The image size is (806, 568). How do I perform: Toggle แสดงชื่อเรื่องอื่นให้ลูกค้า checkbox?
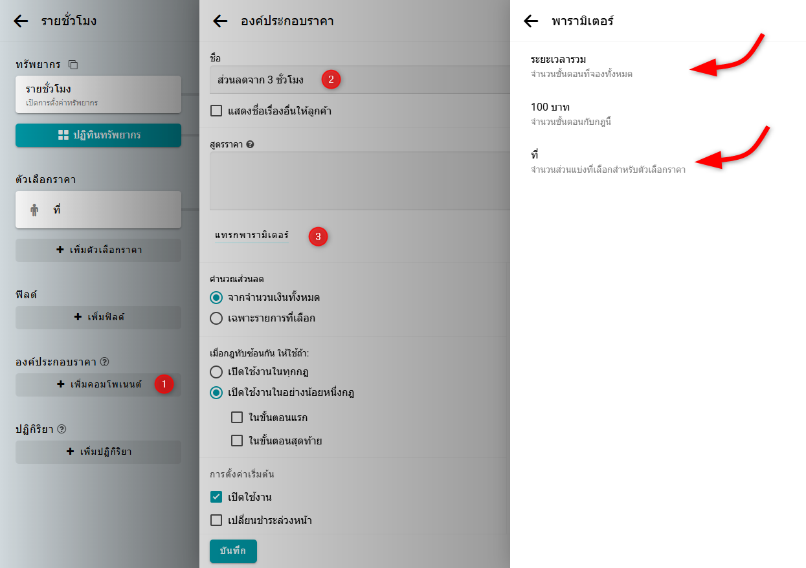[x=217, y=111]
